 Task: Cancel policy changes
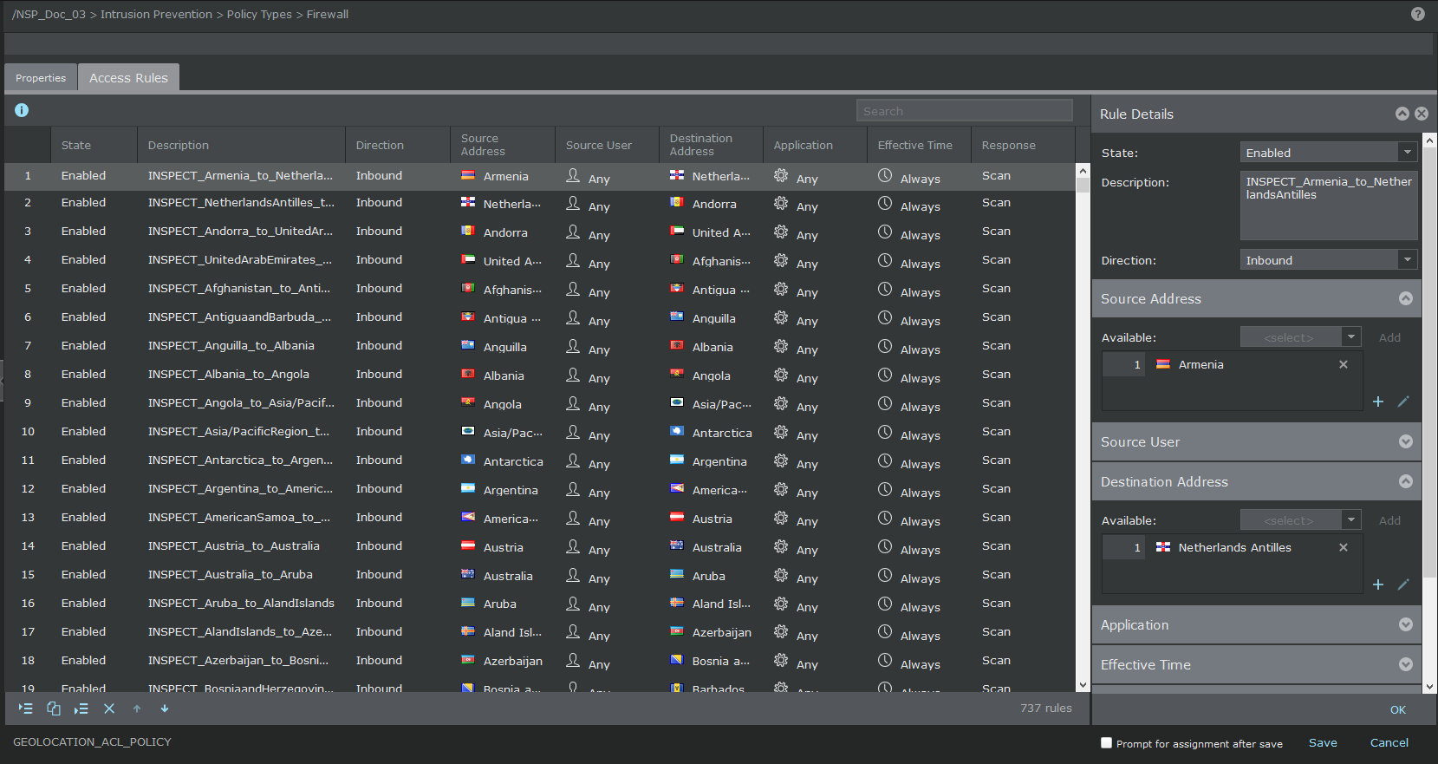tap(1389, 742)
